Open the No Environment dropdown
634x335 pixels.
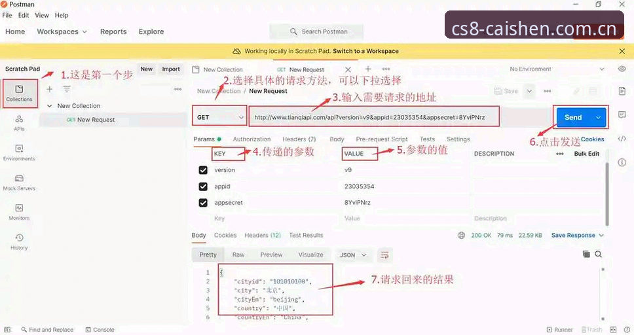[x=557, y=69]
